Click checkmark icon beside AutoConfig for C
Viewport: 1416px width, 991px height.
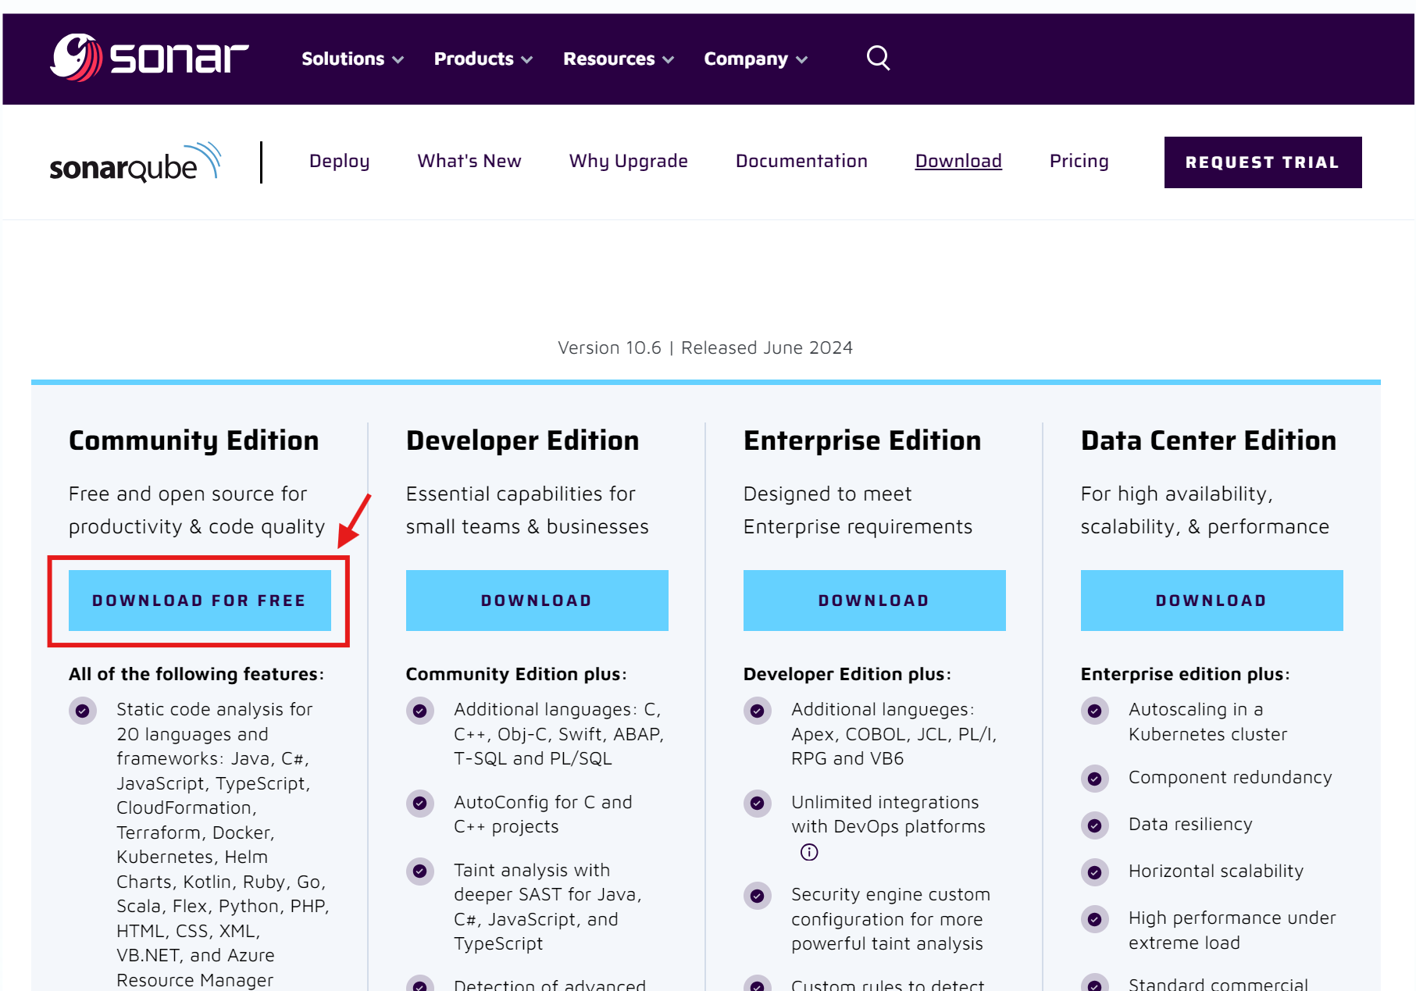click(x=420, y=803)
